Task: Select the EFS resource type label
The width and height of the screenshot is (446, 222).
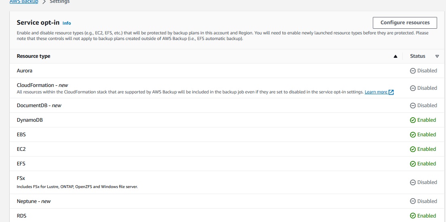Action: [x=21, y=164]
